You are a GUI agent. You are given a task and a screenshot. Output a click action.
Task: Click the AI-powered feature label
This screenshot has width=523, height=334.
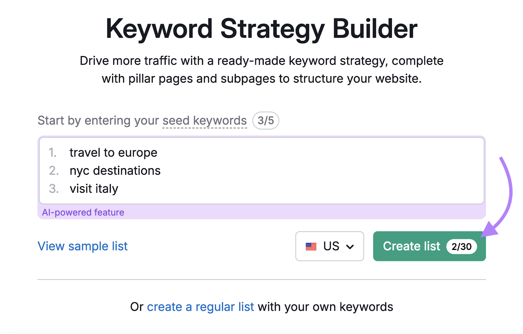tap(83, 212)
